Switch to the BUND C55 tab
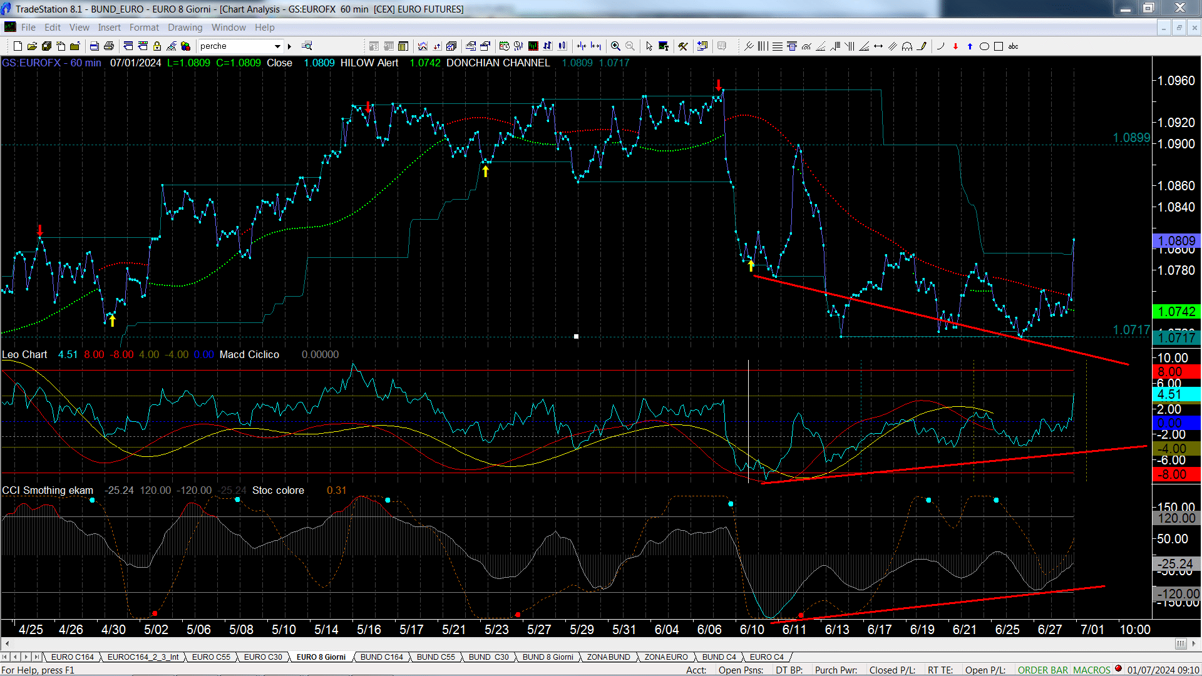 (x=436, y=657)
